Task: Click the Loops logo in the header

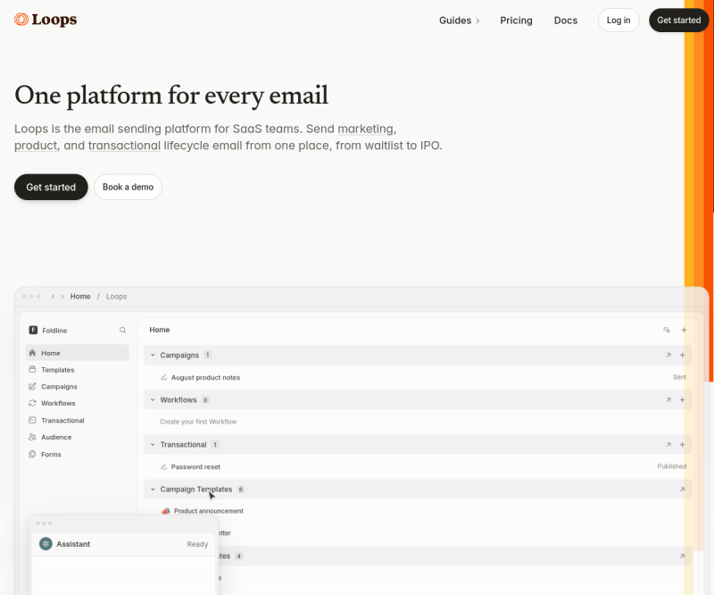Action: 46,20
